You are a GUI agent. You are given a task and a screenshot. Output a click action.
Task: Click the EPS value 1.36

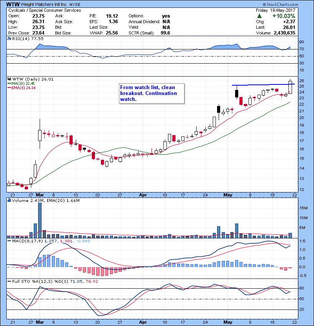pyautogui.click(x=113, y=22)
